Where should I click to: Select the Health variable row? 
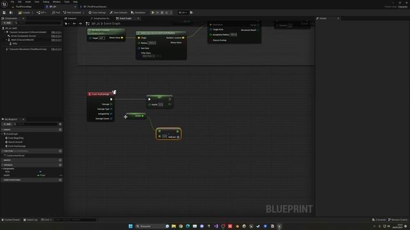[x=31, y=175]
